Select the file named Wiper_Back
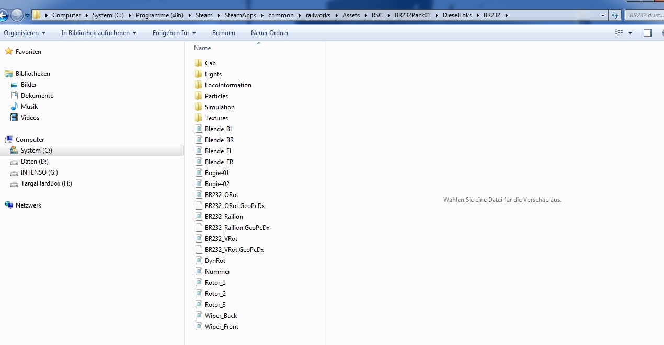The width and height of the screenshot is (664, 345). click(221, 316)
